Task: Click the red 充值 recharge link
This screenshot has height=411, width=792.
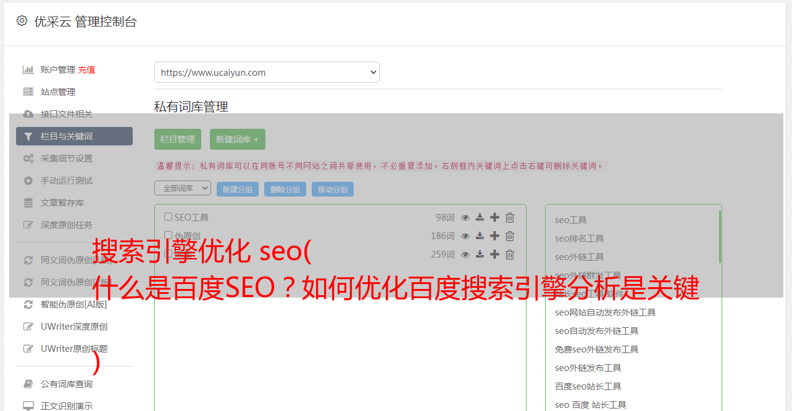Action: click(86, 70)
